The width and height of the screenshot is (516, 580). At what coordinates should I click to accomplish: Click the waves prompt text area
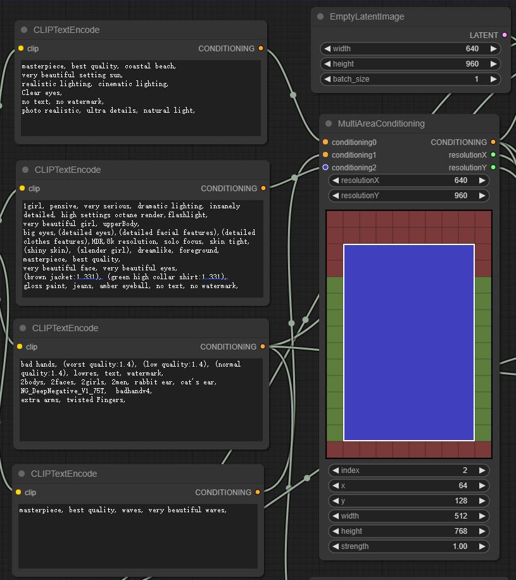[x=138, y=536]
